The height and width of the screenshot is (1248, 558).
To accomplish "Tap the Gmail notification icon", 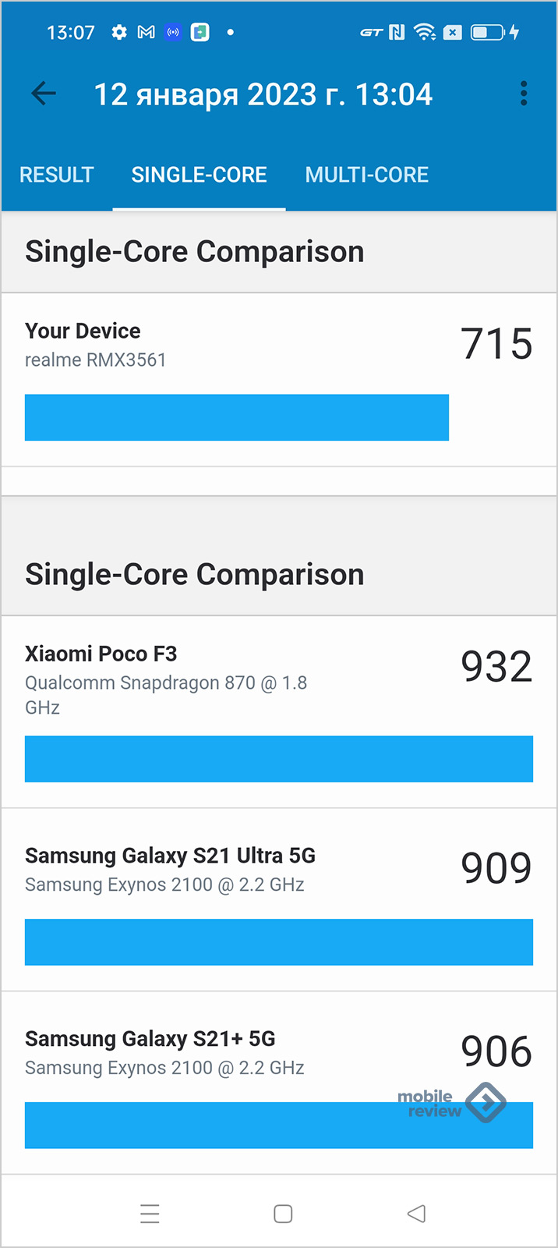I will point(146,32).
